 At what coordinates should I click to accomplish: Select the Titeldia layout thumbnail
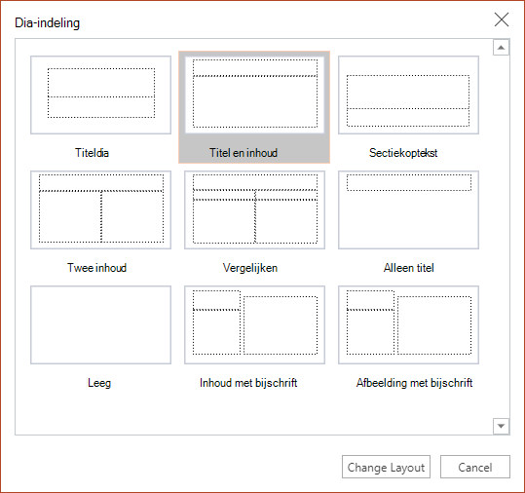pos(100,95)
